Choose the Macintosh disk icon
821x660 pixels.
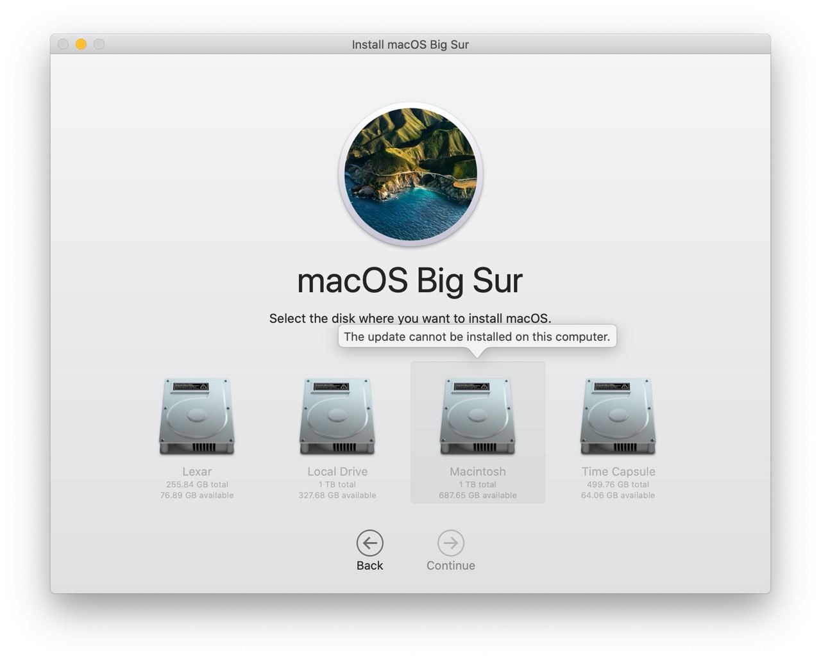pos(477,417)
